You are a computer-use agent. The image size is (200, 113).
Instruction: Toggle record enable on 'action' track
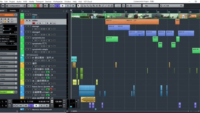tap(34, 23)
